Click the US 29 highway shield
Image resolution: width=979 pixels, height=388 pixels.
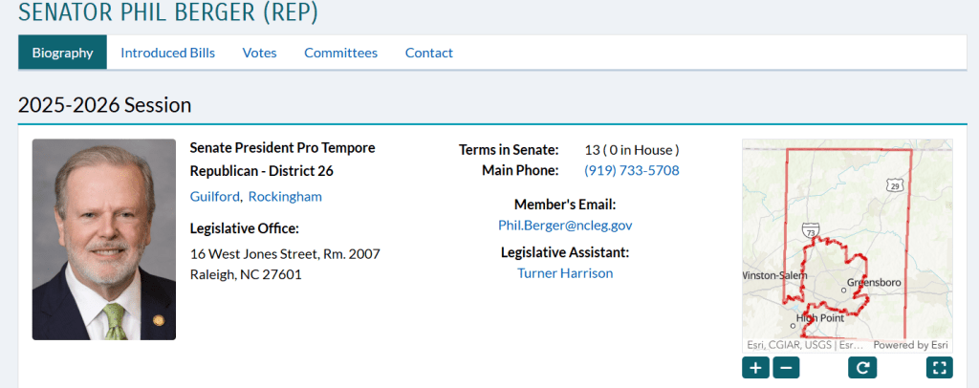tap(894, 183)
